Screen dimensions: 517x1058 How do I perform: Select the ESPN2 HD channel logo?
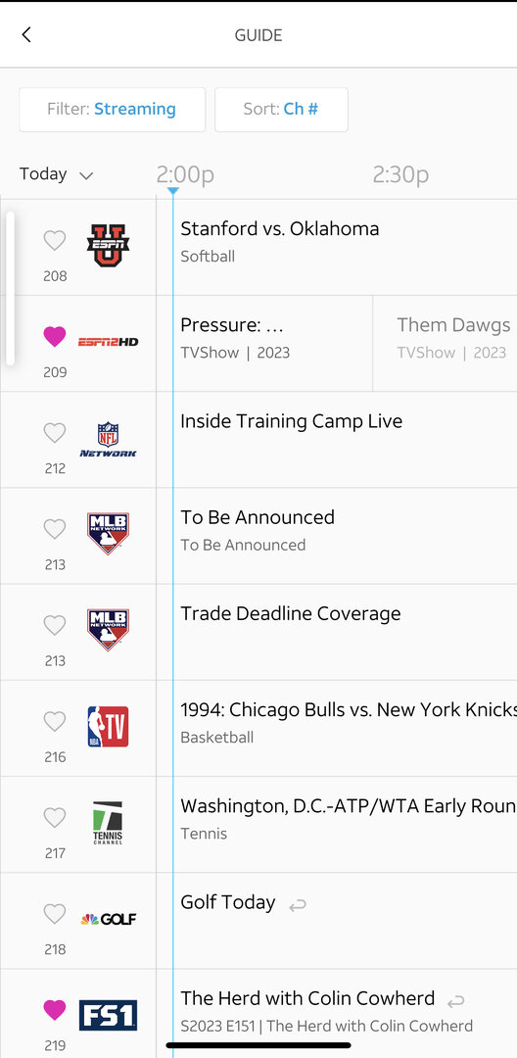click(108, 342)
